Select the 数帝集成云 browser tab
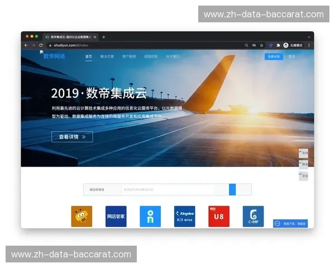This screenshot has height=268, width=335. click(x=71, y=37)
